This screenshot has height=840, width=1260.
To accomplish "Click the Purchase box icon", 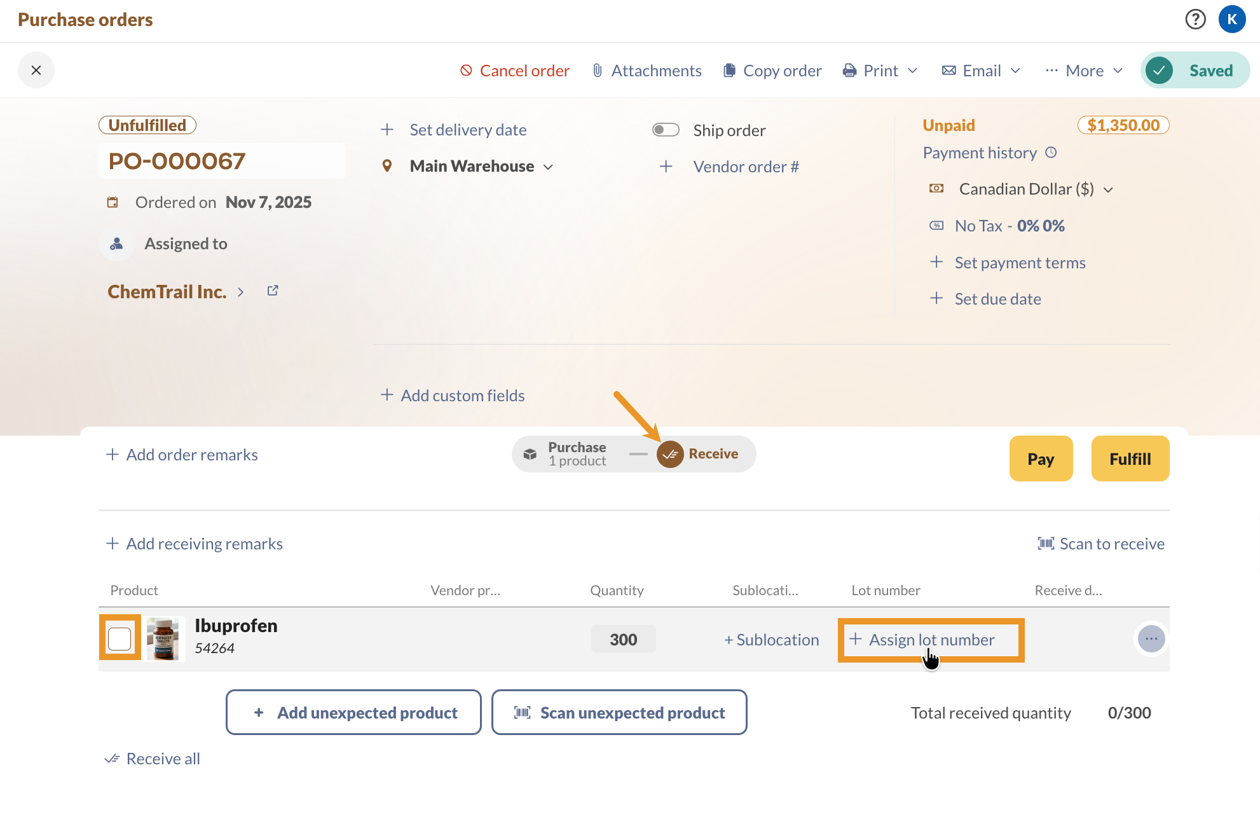I will [530, 455].
